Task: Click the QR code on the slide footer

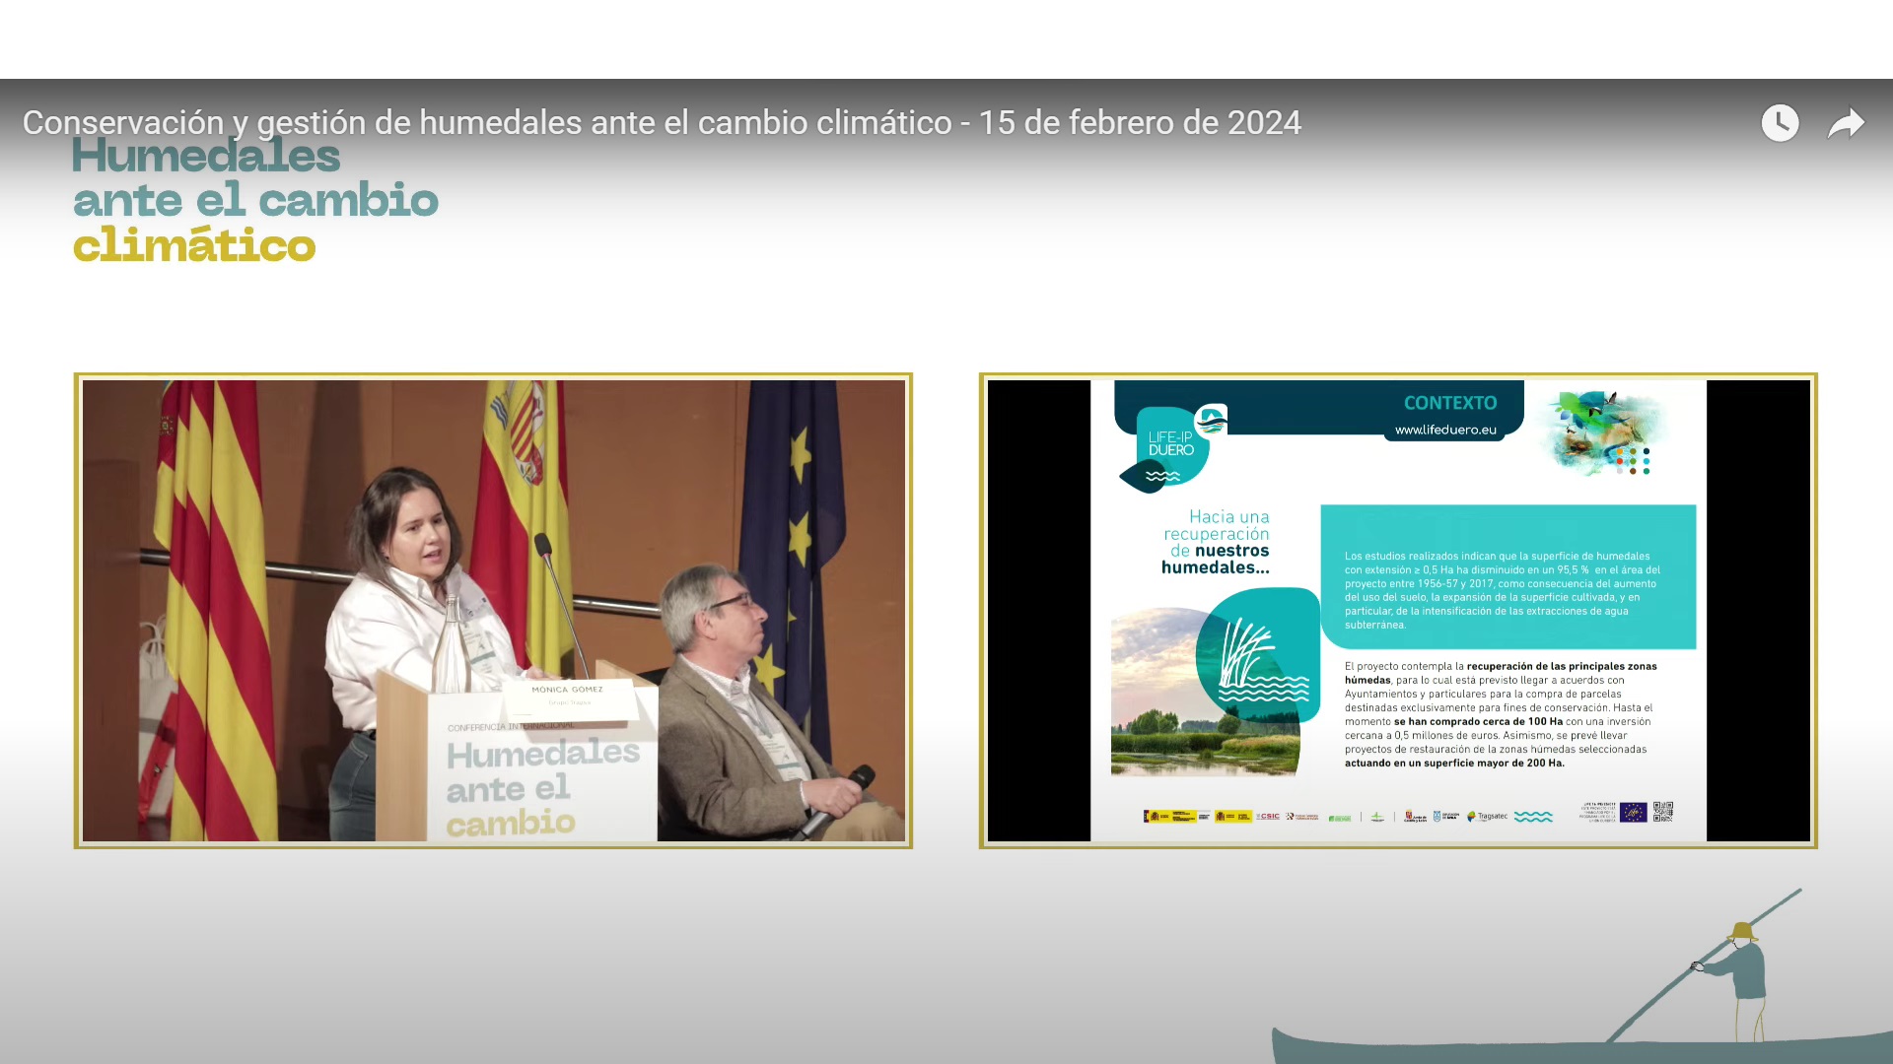Action: [1663, 812]
